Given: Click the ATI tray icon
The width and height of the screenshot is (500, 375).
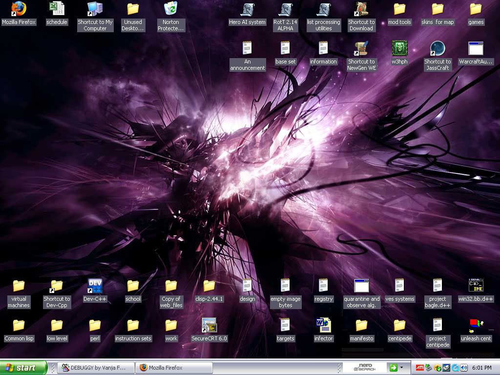Looking at the screenshot, I should 419,368.
